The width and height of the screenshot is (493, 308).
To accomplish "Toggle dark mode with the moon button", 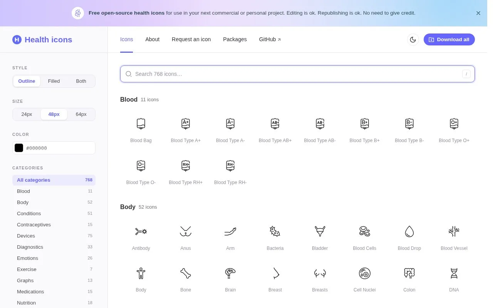I will [x=413, y=40].
